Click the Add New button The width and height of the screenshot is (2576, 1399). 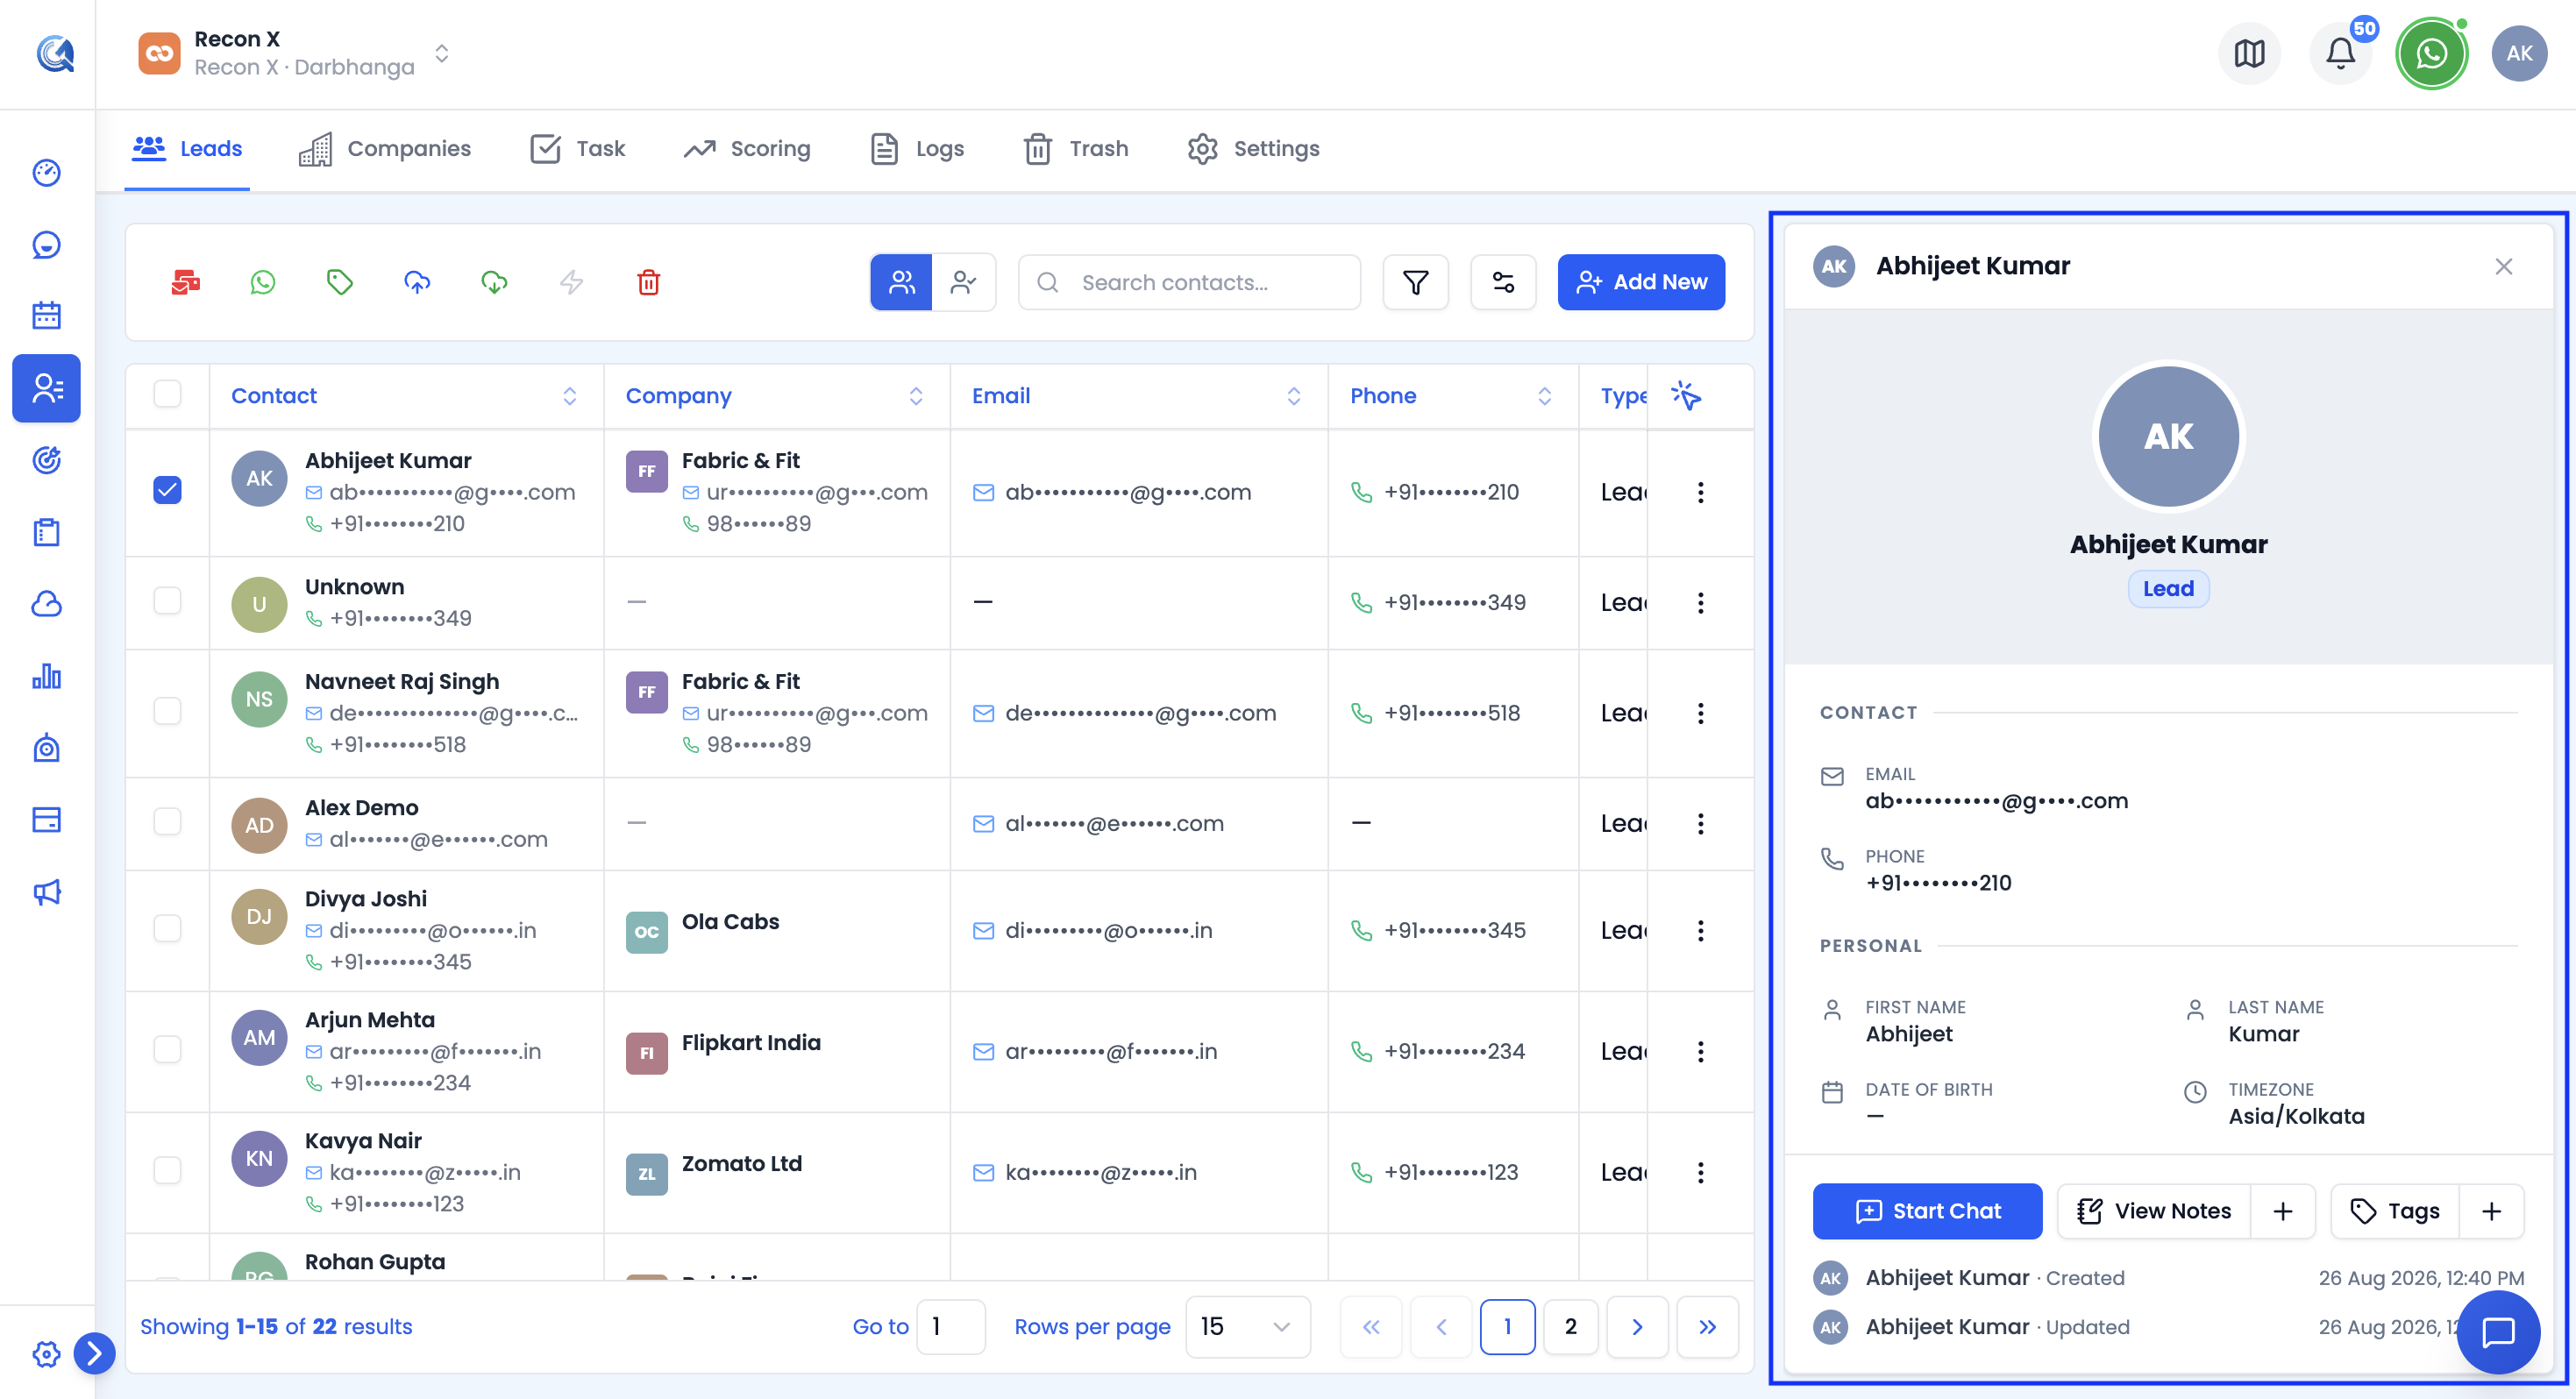pyautogui.click(x=1641, y=283)
